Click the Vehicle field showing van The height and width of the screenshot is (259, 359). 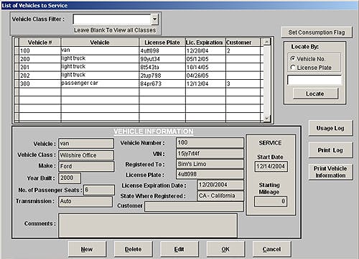pyautogui.click(x=86, y=143)
